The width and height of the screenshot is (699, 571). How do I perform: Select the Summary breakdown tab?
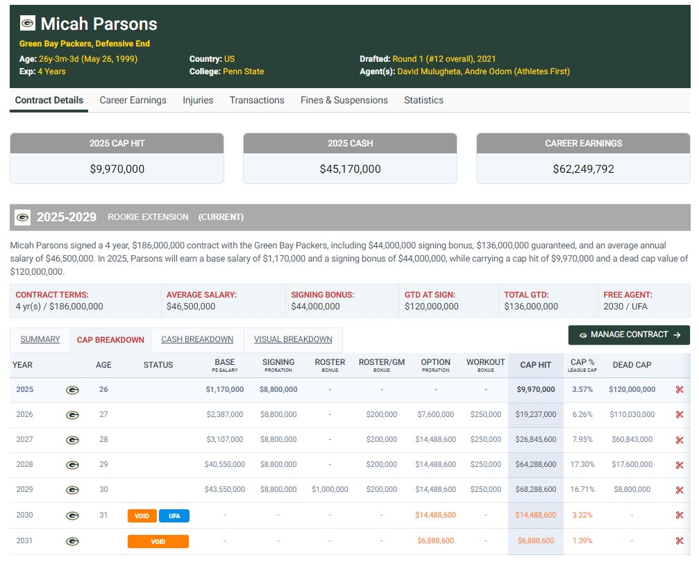coord(40,339)
